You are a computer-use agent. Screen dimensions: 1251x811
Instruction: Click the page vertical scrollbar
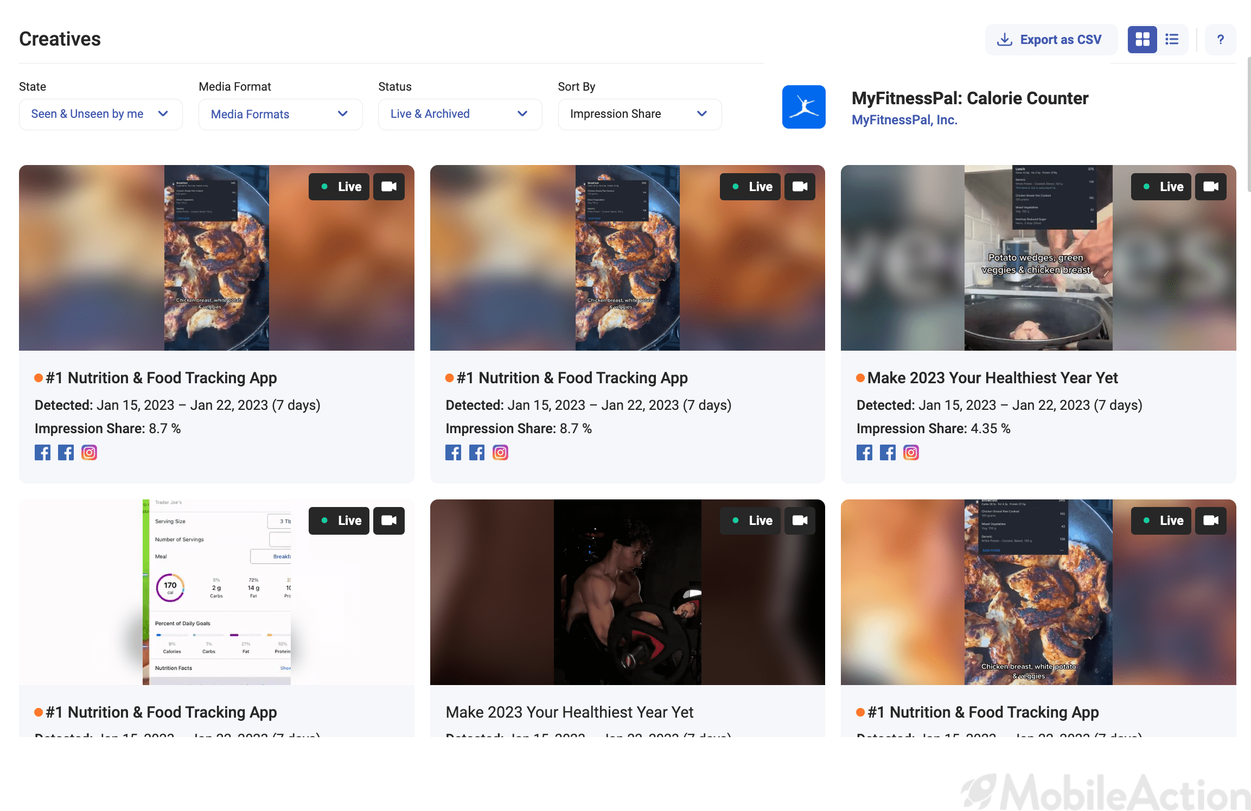point(1248,124)
